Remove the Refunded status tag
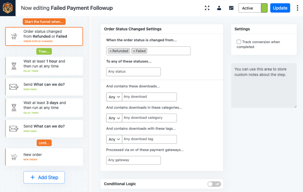The height and width of the screenshot is (192, 303). (x=111, y=51)
